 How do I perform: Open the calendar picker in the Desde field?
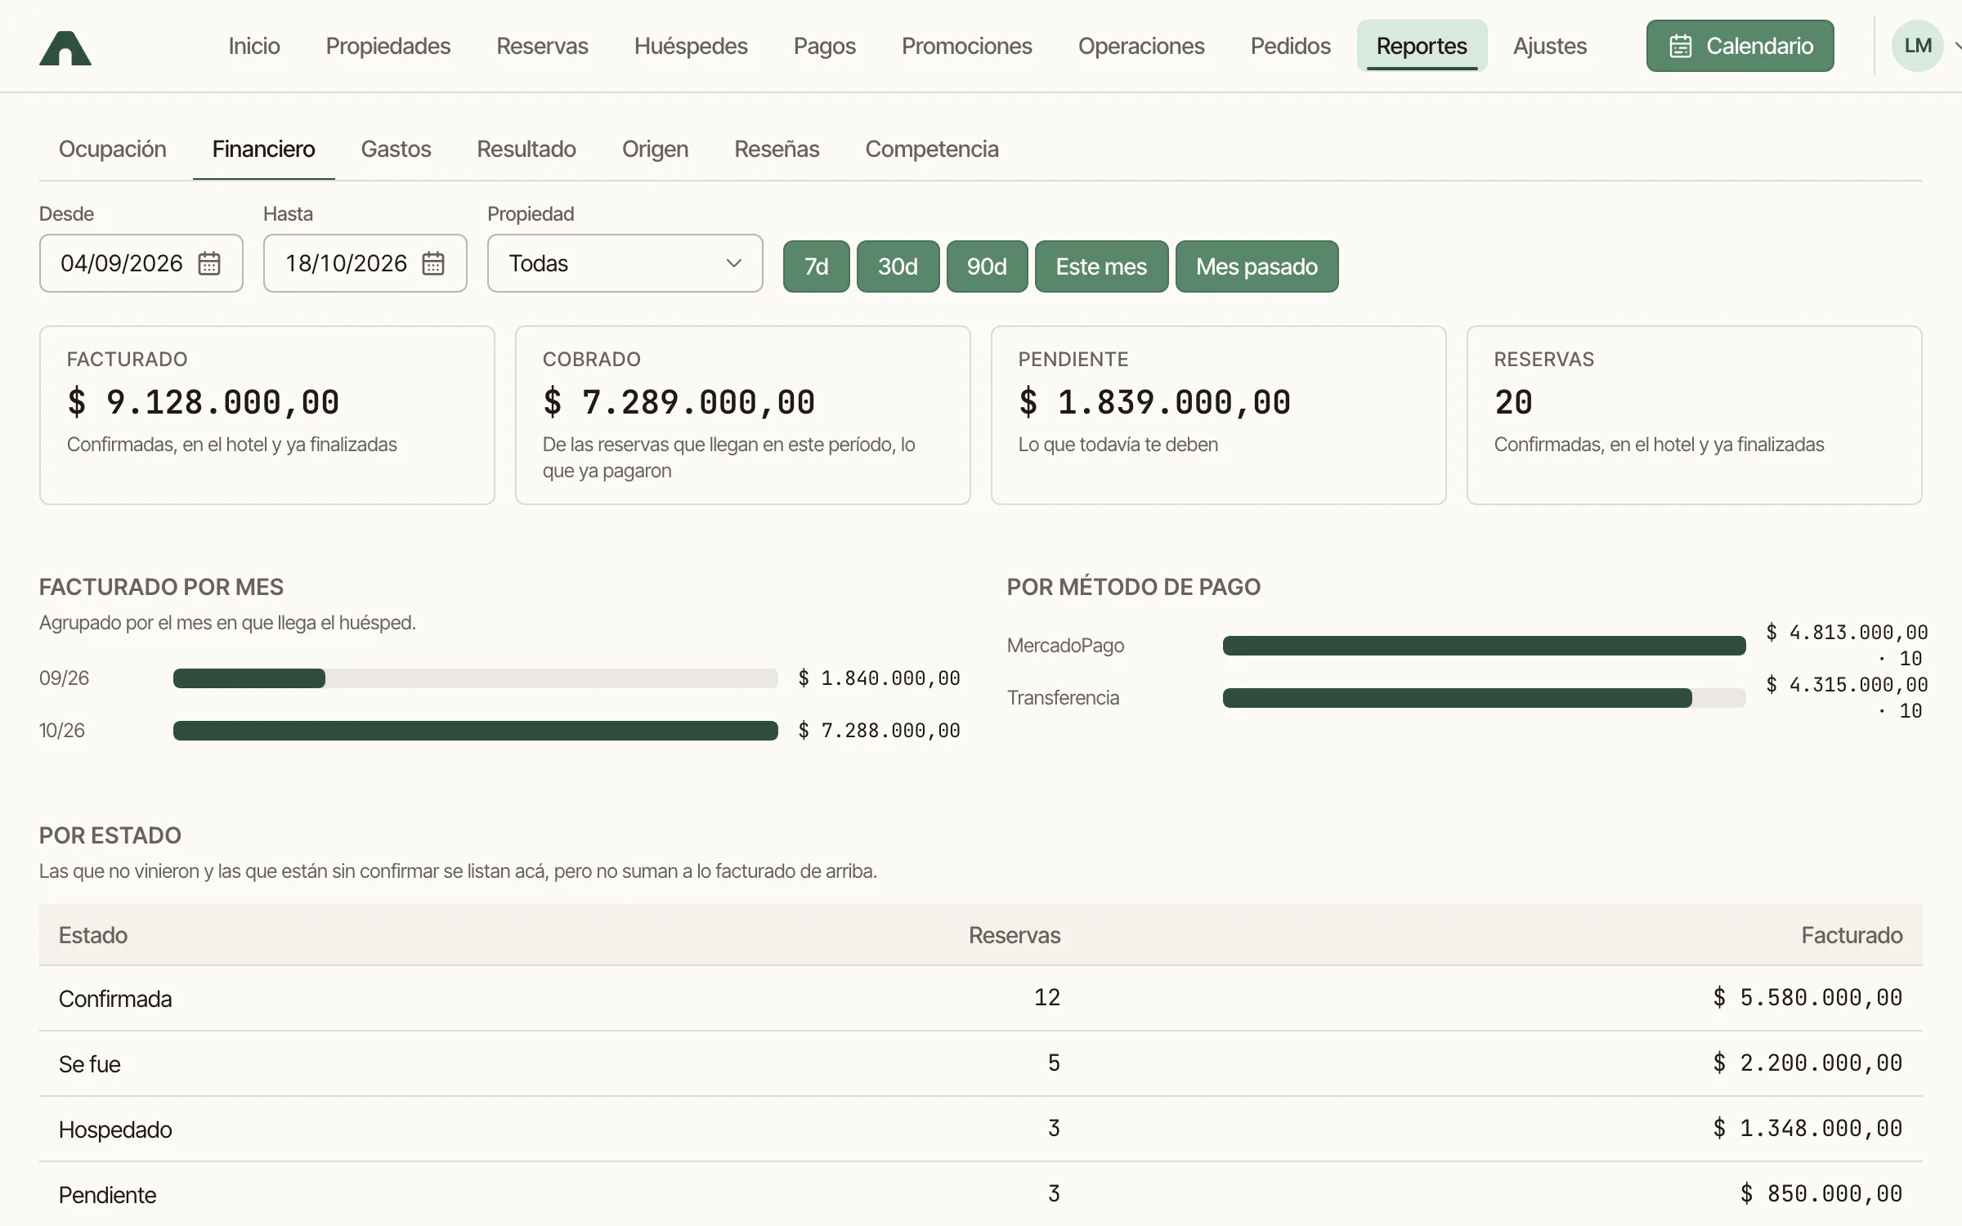click(x=209, y=263)
